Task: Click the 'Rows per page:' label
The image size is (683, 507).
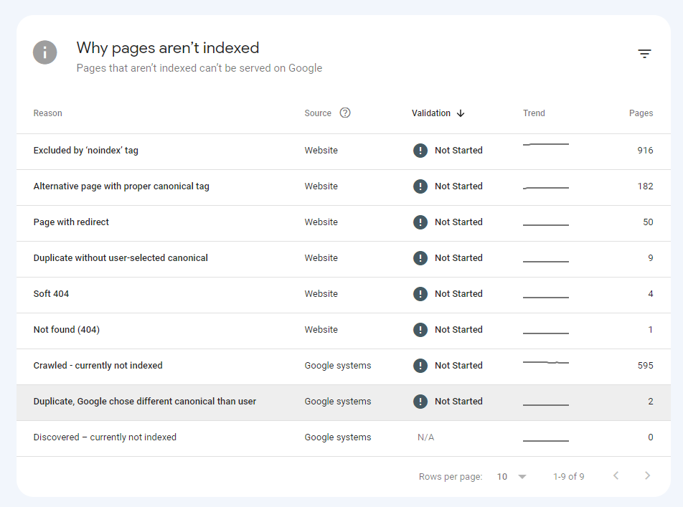Action: click(x=451, y=476)
